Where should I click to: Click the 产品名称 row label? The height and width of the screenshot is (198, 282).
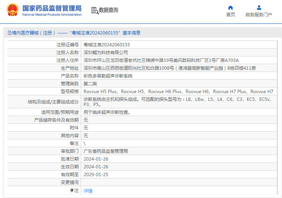point(70,76)
